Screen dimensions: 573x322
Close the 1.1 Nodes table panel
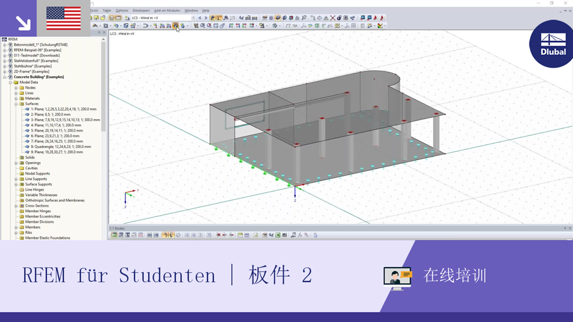570,228
